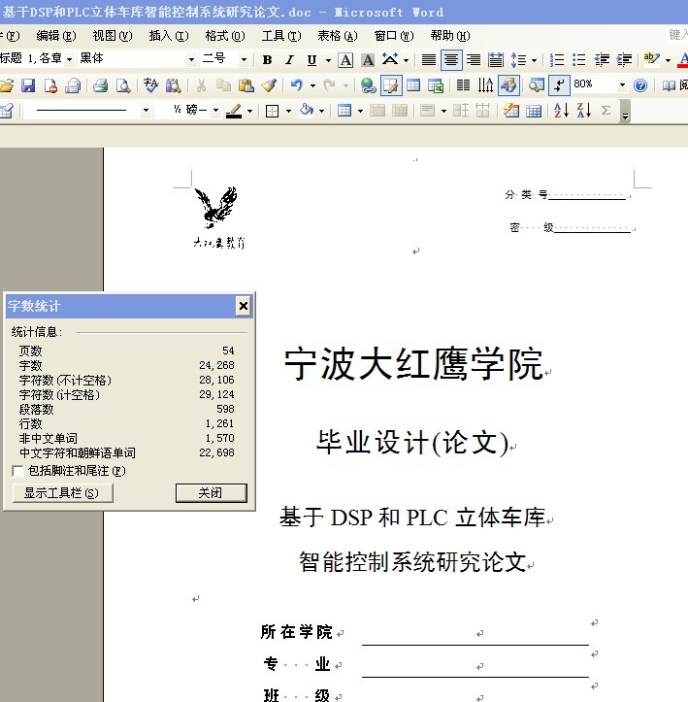Open the 帮助(H) menu
The image size is (688, 702).
450,35
